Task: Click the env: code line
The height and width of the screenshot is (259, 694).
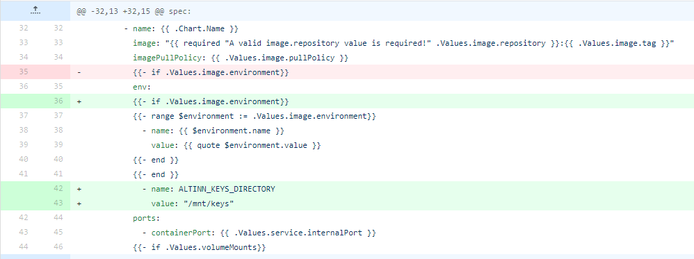Action: pyautogui.click(x=142, y=87)
